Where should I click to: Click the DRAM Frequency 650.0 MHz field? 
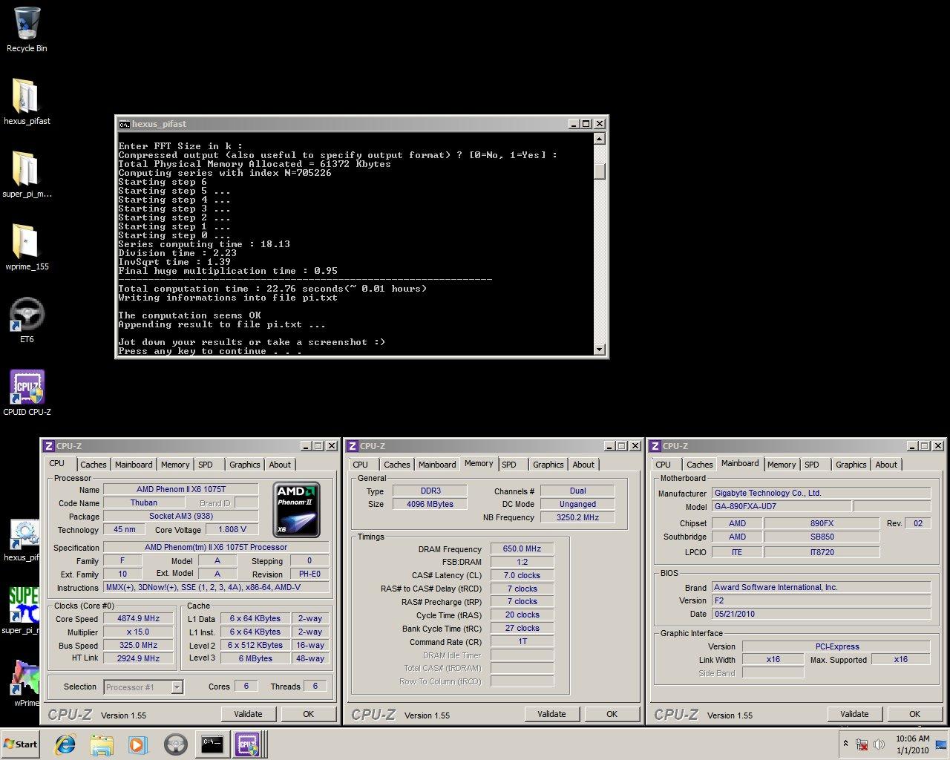[x=522, y=548]
